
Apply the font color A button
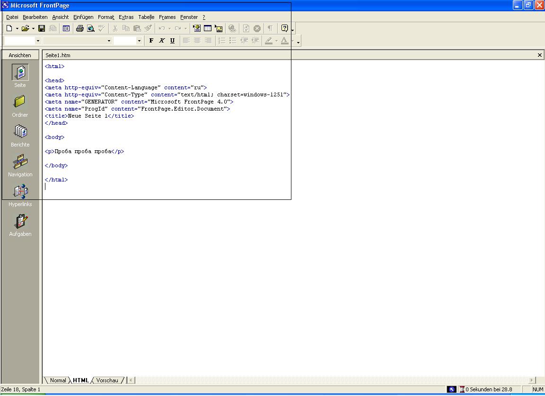click(284, 41)
